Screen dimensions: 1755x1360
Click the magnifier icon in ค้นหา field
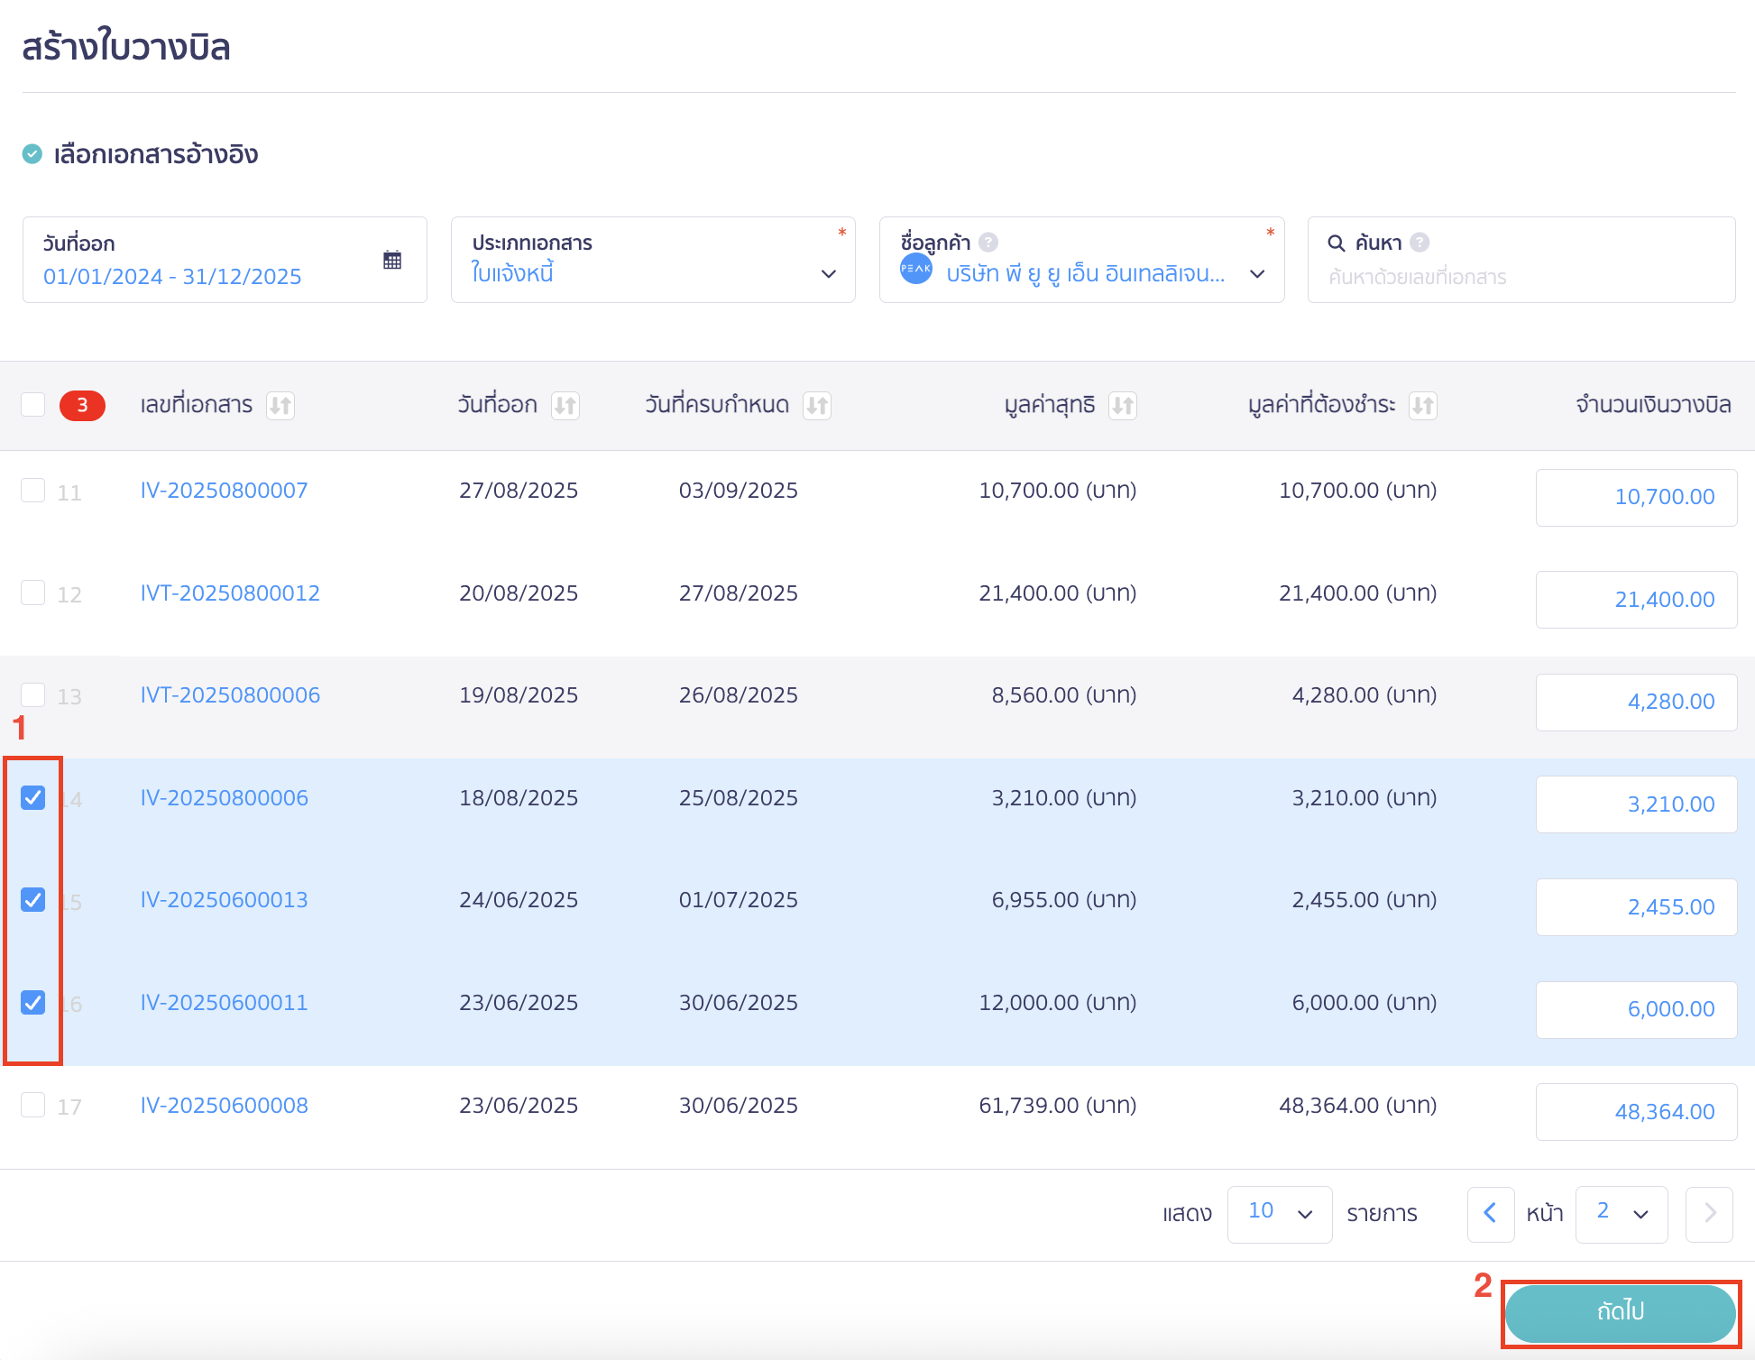[x=1336, y=242]
